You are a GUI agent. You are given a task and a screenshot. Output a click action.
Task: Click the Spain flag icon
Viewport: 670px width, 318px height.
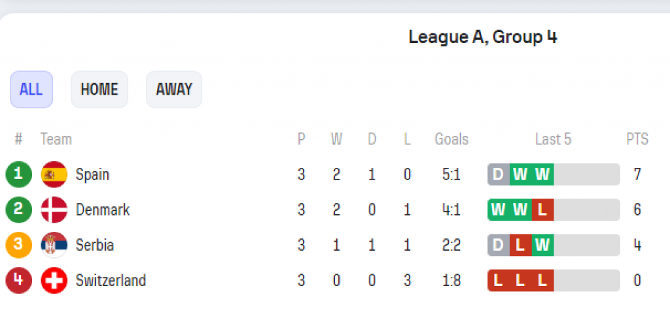[x=54, y=174]
